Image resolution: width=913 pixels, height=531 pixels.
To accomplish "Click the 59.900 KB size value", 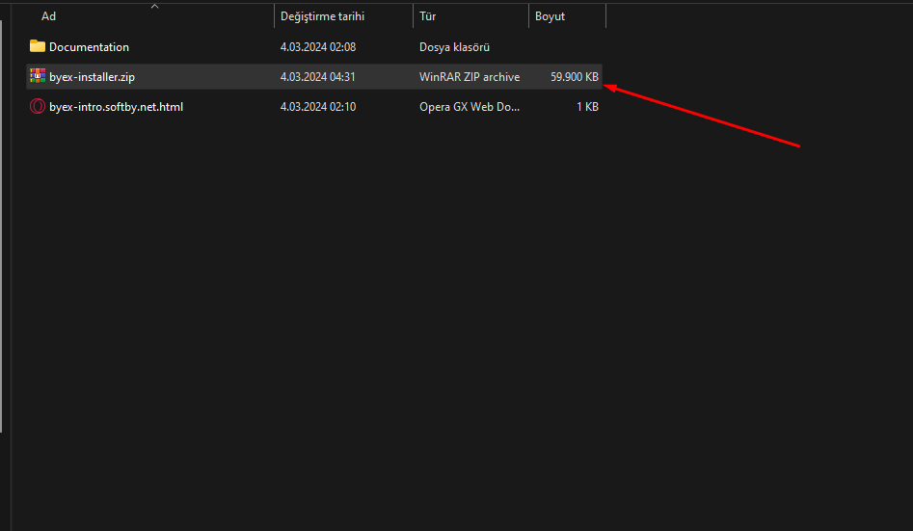I will [574, 77].
